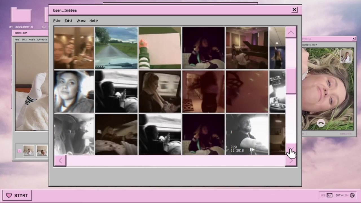The width and height of the screenshot is (361, 203).
Task: Open the photo stamped with the 2018 date
Action: click(247, 134)
